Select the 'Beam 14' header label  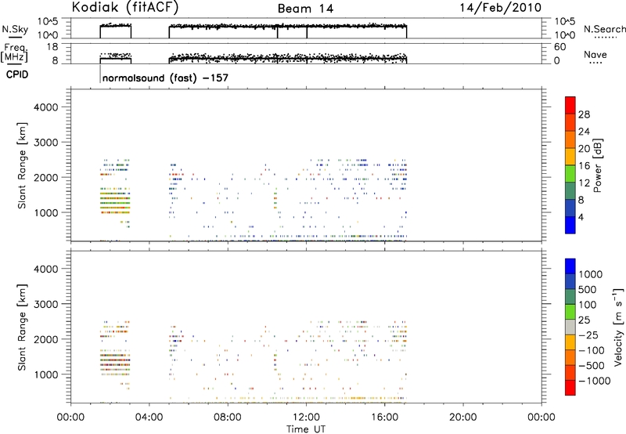pos(305,9)
